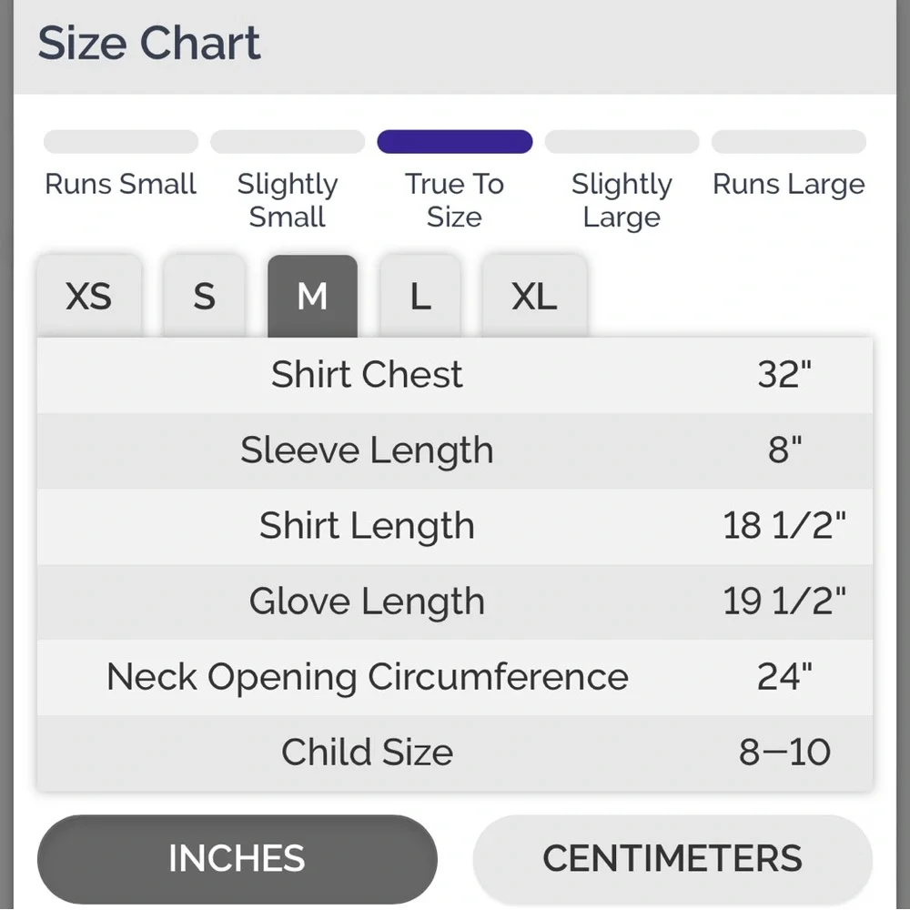Click the Child Size row
The image size is (910, 910).
click(455, 753)
